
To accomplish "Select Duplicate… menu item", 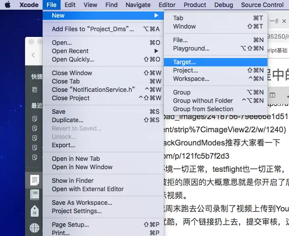I will click(103, 120).
